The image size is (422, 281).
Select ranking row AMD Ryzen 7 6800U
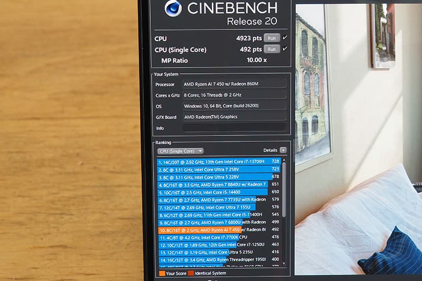tap(219, 222)
